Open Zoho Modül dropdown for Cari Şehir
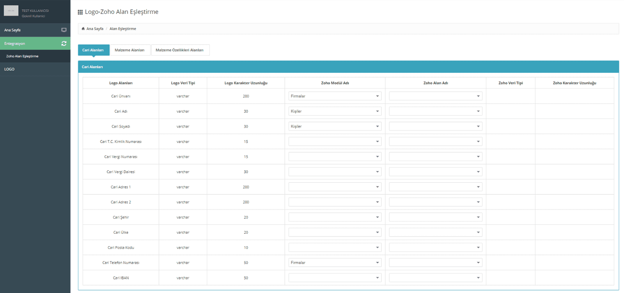Screen dimensions: 624x293 pos(335,217)
